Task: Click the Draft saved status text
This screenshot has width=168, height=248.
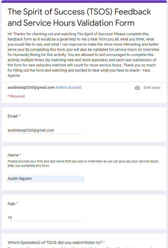Action: pos(152,88)
